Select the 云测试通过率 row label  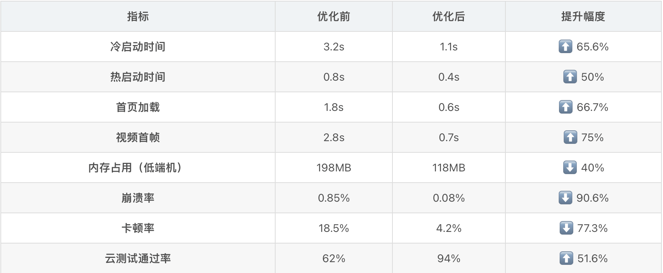138,258
